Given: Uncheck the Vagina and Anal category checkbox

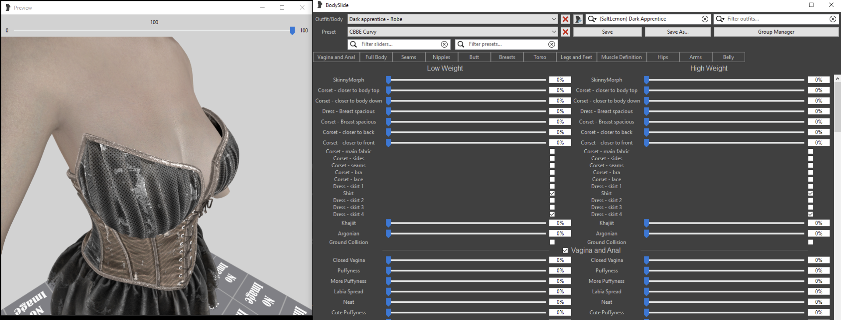Looking at the screenshot, I should [565, 250].
